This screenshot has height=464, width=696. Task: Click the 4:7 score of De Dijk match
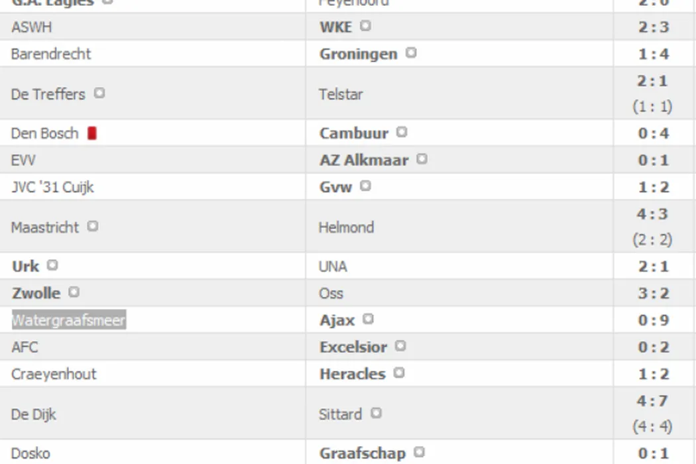click(653, 401)
